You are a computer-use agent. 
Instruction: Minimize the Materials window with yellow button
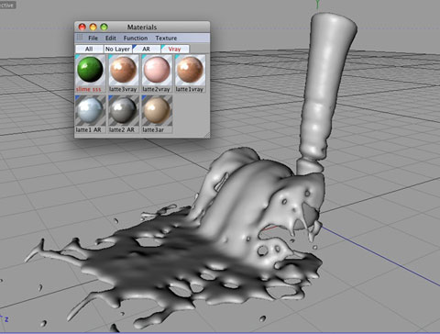(93, 28)
